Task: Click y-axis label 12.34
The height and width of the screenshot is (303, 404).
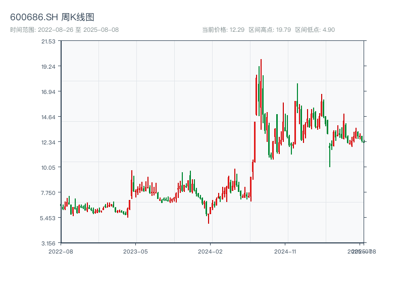Action: (48, 142)
